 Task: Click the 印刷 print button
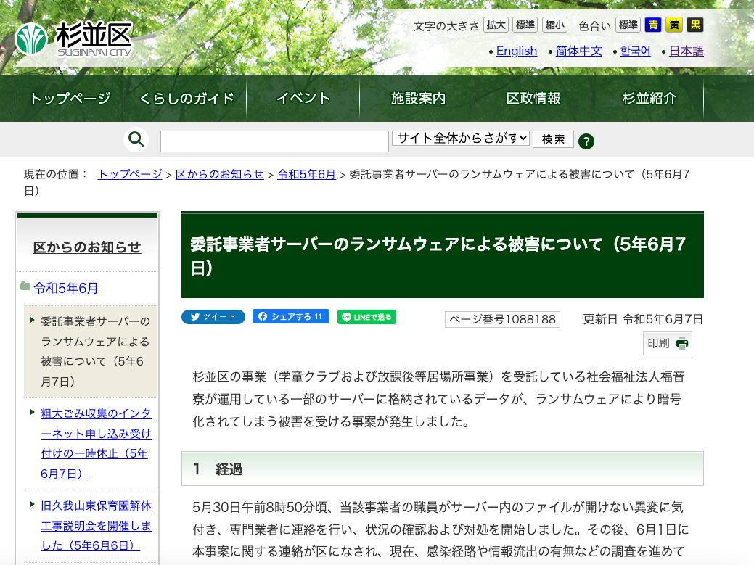668,344
